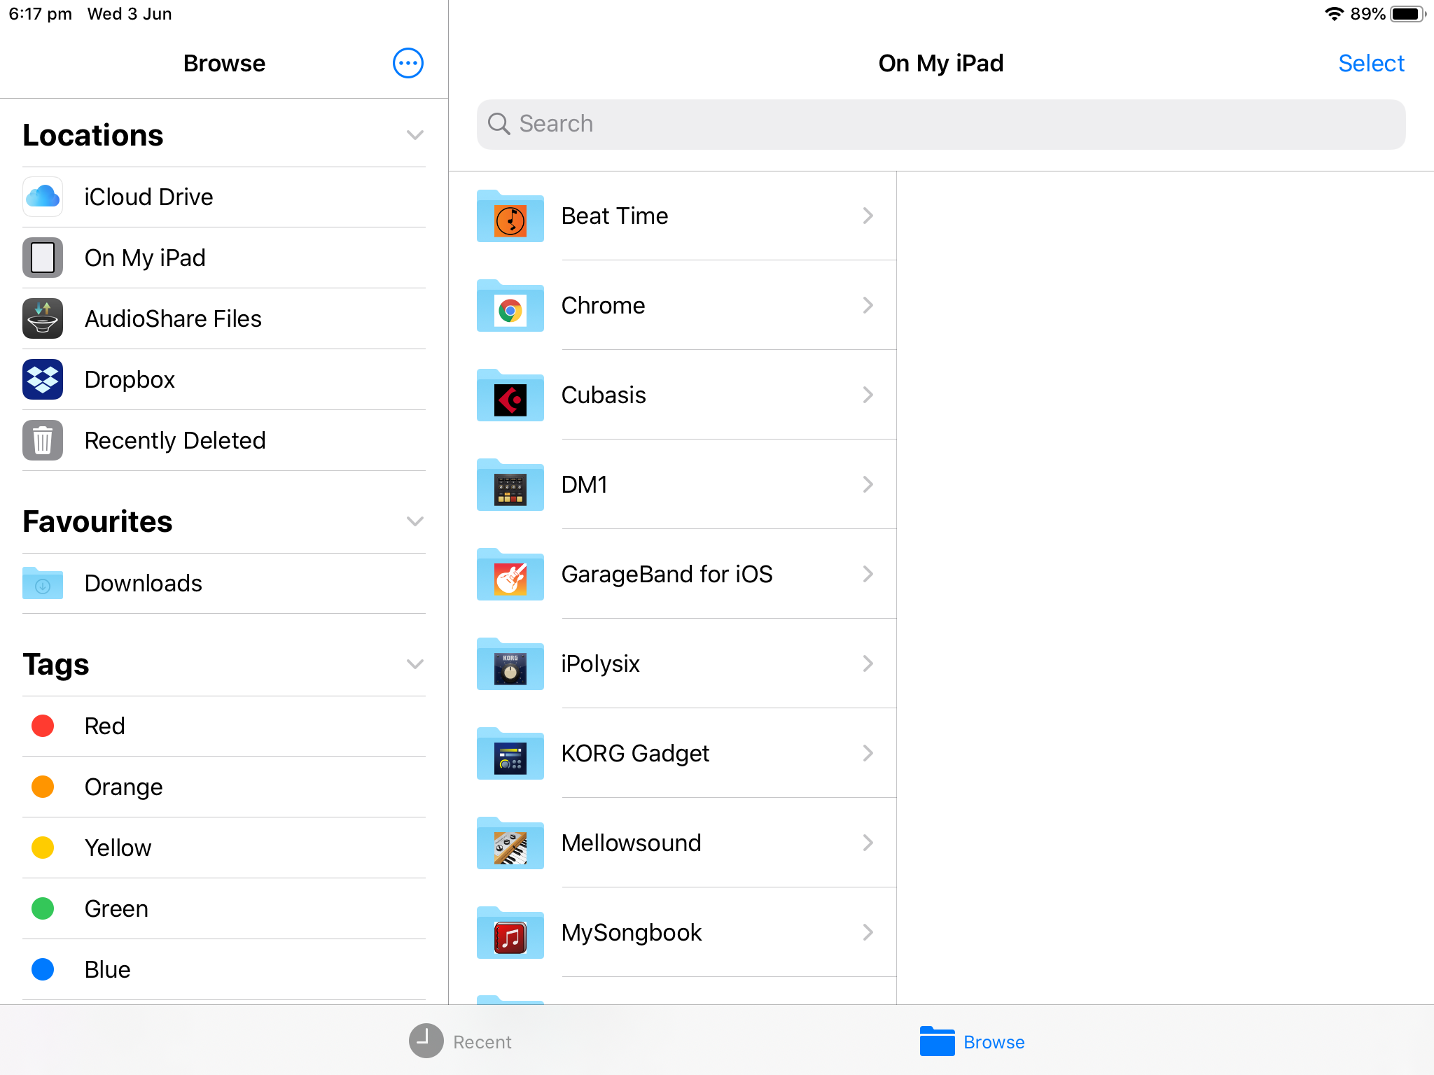Check the battery status icon
Viewport: 1434px width, 1075px height.
pos(1407,14)
